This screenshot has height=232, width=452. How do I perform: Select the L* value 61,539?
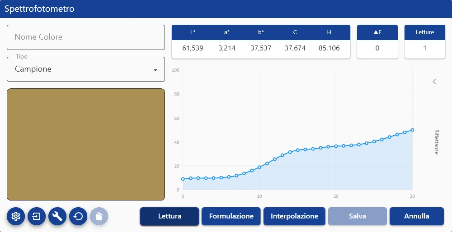(x=193, y=48)
